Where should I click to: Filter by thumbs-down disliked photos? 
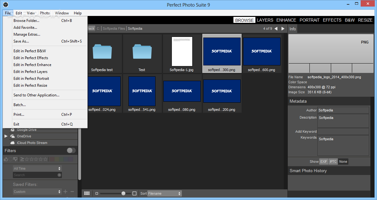pyautogui.click(x=15, y=159)
